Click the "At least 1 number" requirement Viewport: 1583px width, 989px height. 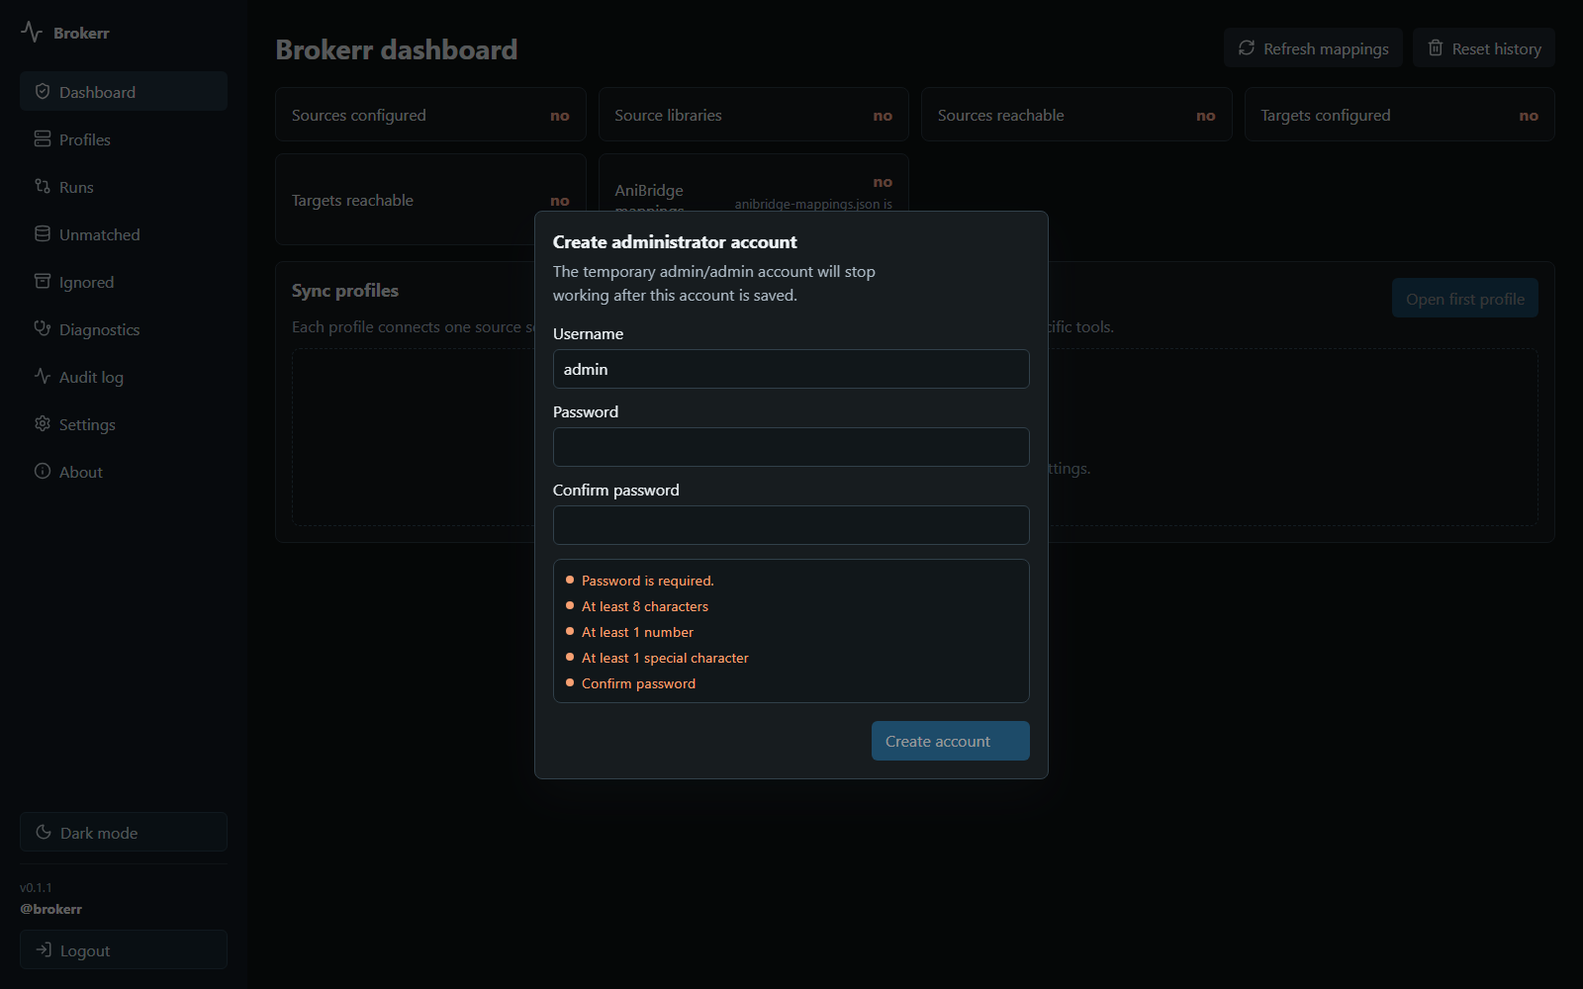pyautogui.click(x=637, y=632)
